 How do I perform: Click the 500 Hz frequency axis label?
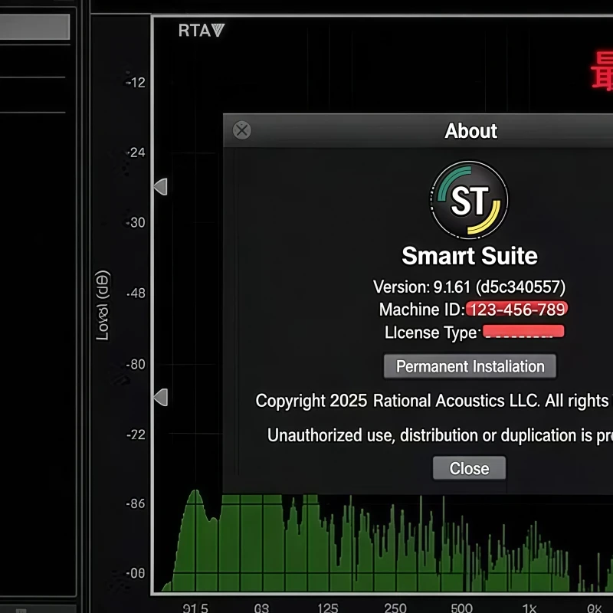[x=462, y=608]
